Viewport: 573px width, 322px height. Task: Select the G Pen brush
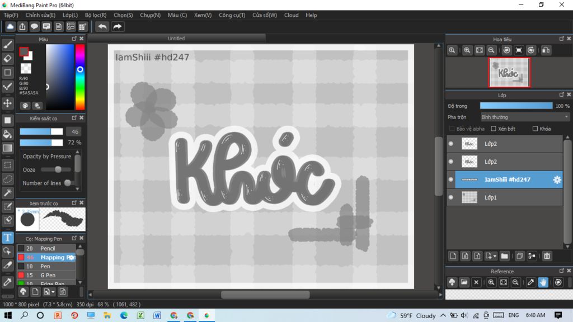46,275
